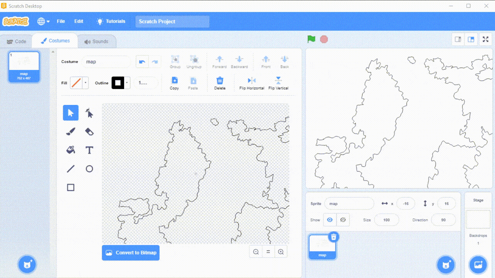Show the sprite with eye icon
This screenshot has width=495, height=278.
click(x=330, y=220)
